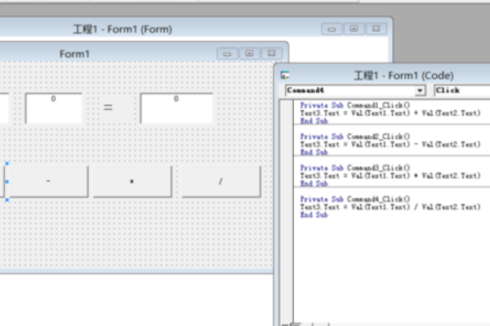Viewport: 490px width, 326px height.
Task: Maximize the inner Form1 designer window
Action: point(249,54)
